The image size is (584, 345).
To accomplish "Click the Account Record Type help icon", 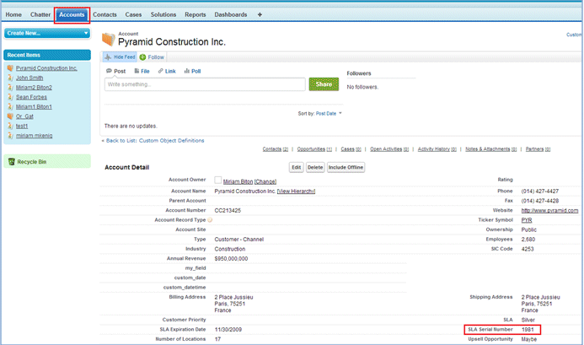I will pos(210,220).
